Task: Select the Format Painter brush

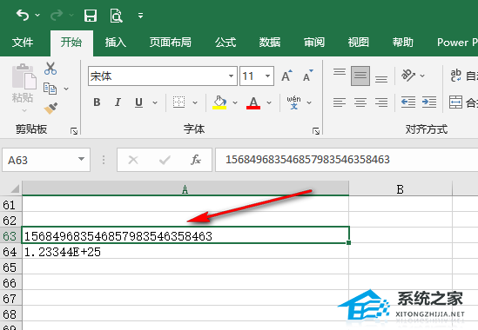Action: pos(50,108)
